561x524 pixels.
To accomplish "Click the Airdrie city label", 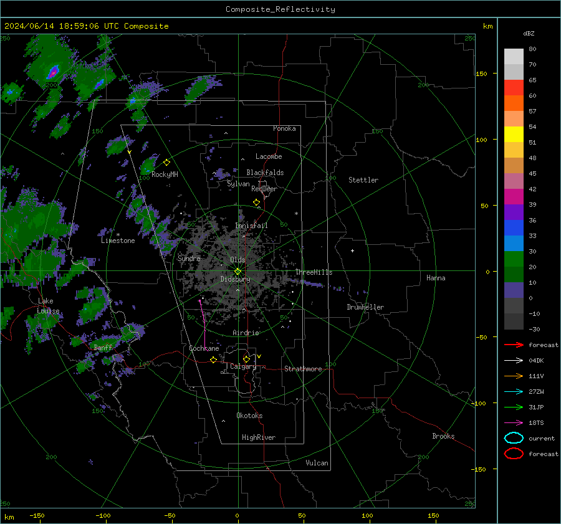I will (246, 333).
